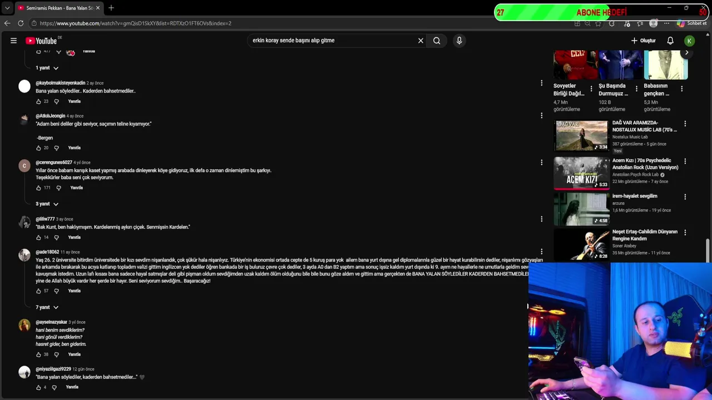Click the browser address bar URL

(x=135, y=23)
